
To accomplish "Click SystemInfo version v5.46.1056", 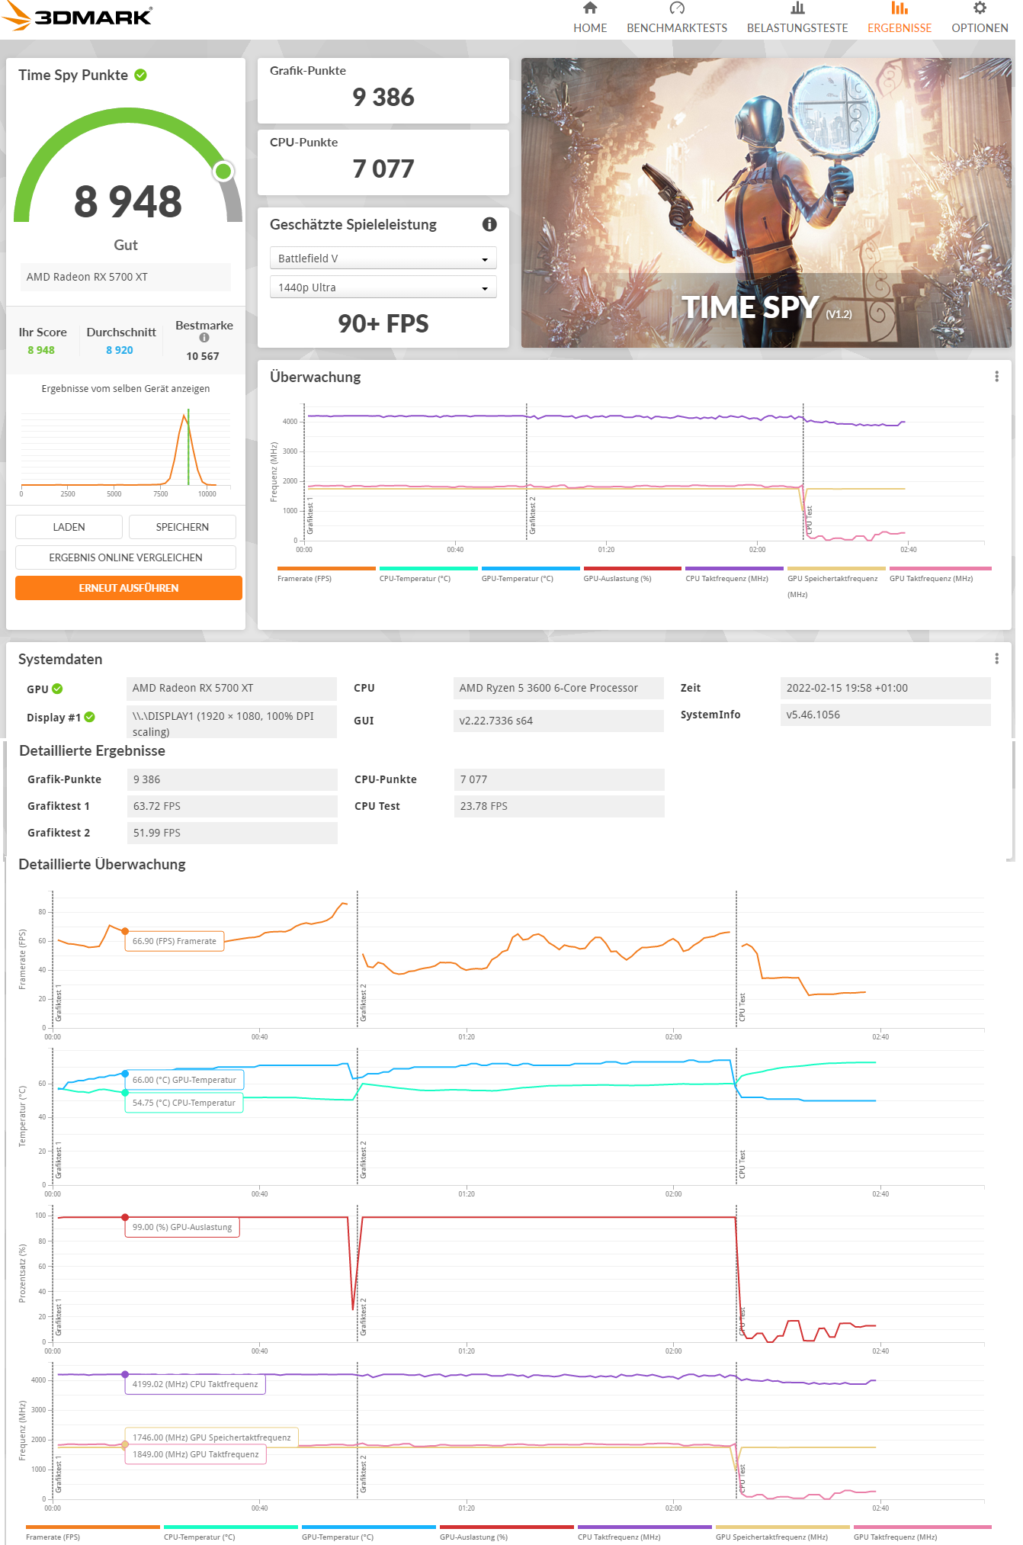I will [x=886, y=715].
